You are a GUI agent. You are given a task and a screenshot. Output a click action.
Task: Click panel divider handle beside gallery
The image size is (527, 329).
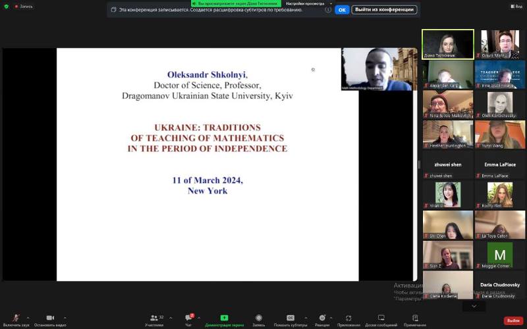pyautogui.click(x=419, y=164)
